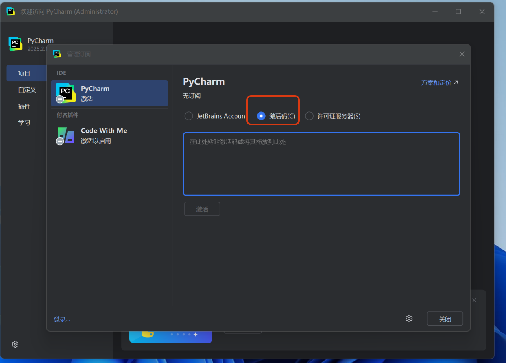Click the 登录... link
The image size is (506, 363).
pyautogui.click(x=62, y=319)
